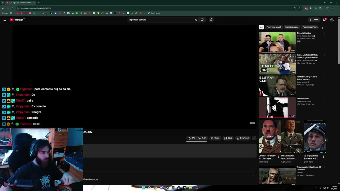This screenshot has height=191, width=340.
Task: Open The Jerusalem Has Come 4K title
Action: coord(309,168)
